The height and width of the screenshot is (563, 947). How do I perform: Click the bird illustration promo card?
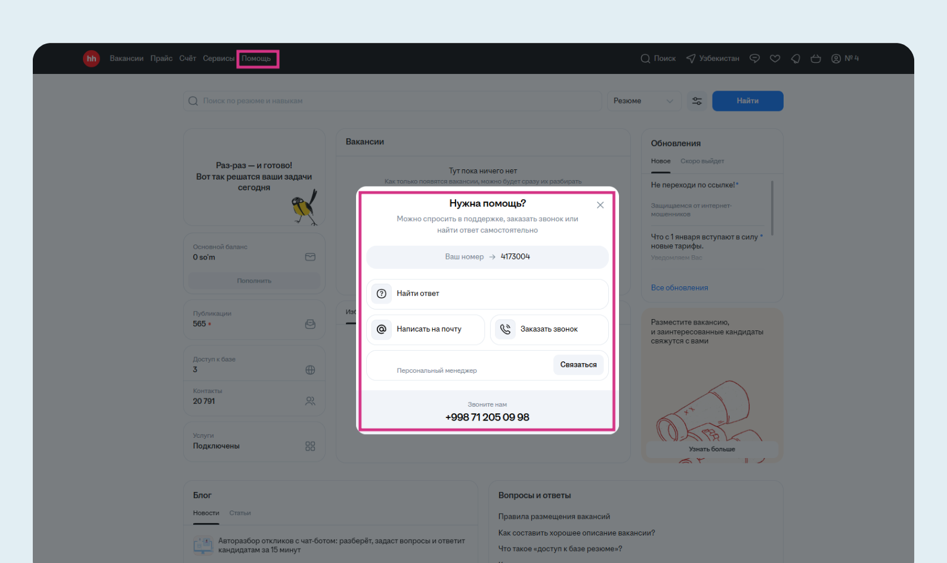(254, 177)
